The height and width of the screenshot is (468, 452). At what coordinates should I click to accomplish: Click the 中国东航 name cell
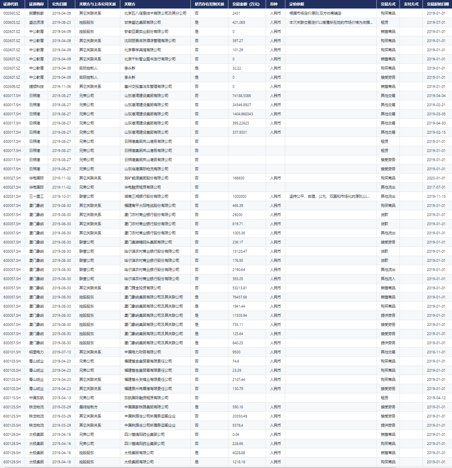click(36, 398)
